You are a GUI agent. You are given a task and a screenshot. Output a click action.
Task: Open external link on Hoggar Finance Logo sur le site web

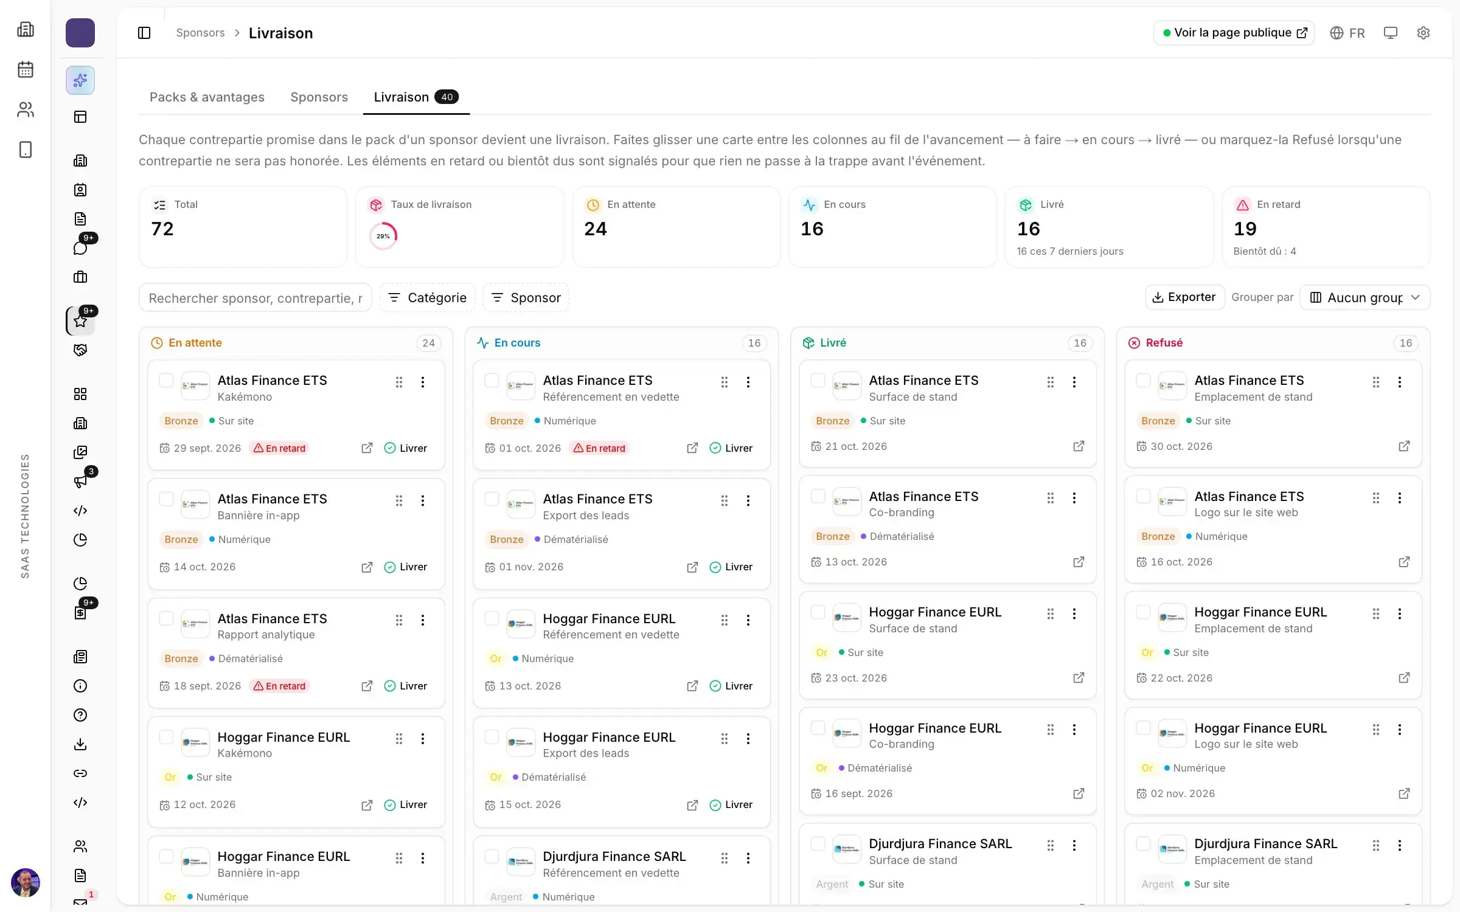pos(1404,793)
